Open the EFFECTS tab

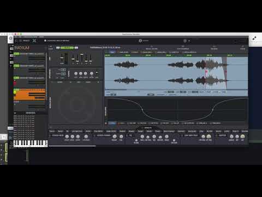pos(148,128)
